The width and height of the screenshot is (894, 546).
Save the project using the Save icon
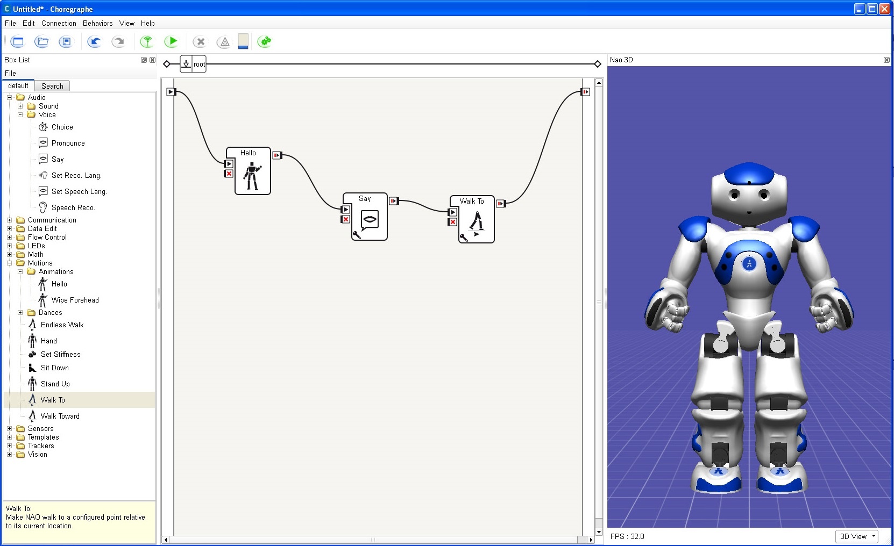point(66,41)
